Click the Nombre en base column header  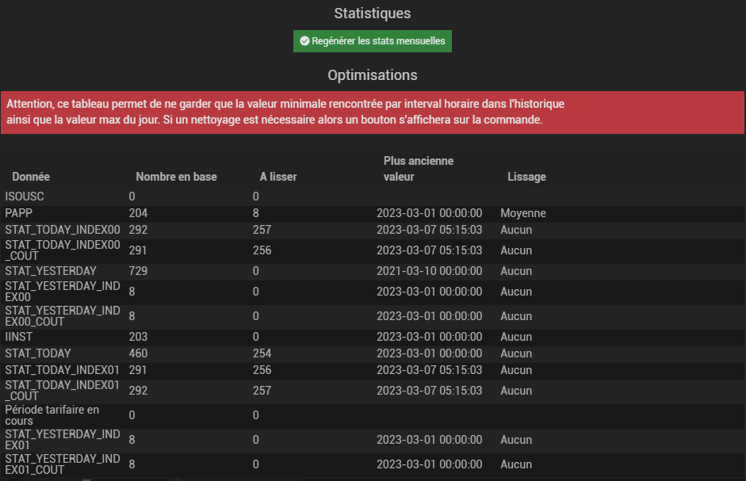pos(176,177)
